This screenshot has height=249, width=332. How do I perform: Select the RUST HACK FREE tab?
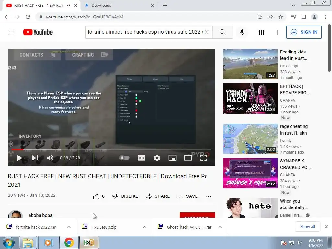click(39, 6)
